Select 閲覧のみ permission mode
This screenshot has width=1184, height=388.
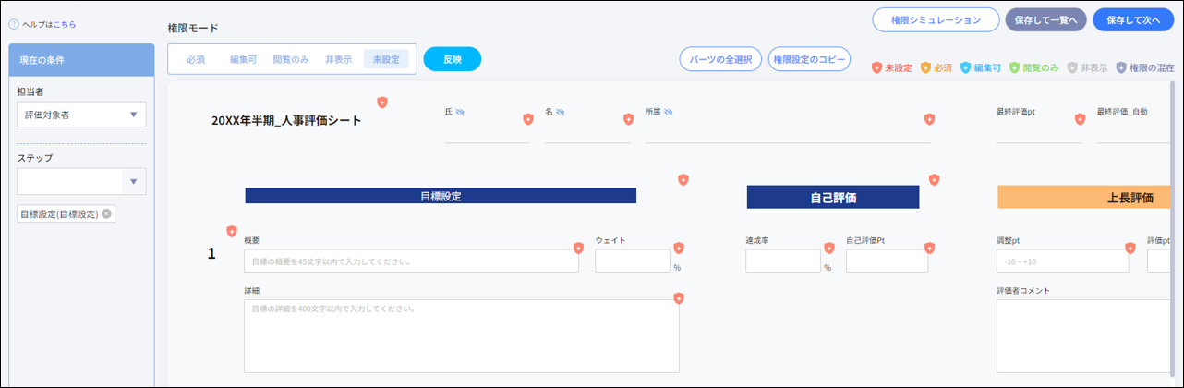tap(291, 59)
